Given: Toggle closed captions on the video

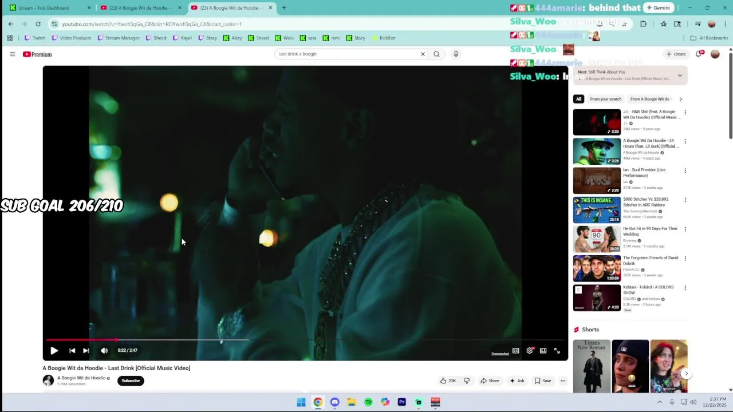Looking at the screenshot, I should tap(516, 351).
